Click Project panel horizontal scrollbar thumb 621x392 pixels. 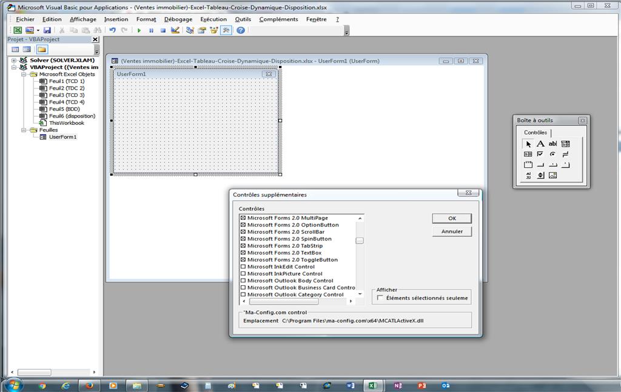tap(34, 372)
